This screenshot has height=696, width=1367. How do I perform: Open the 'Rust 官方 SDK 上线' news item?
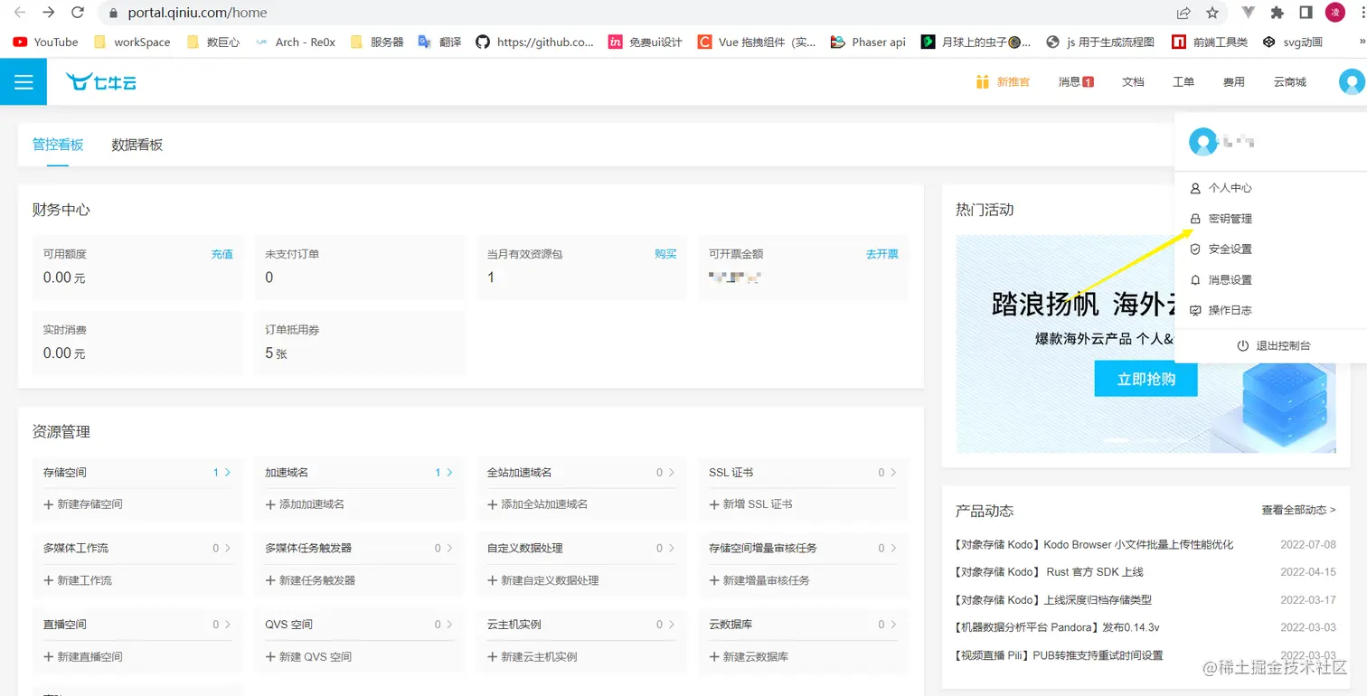pyautogui.click(x=1050, y=572)
